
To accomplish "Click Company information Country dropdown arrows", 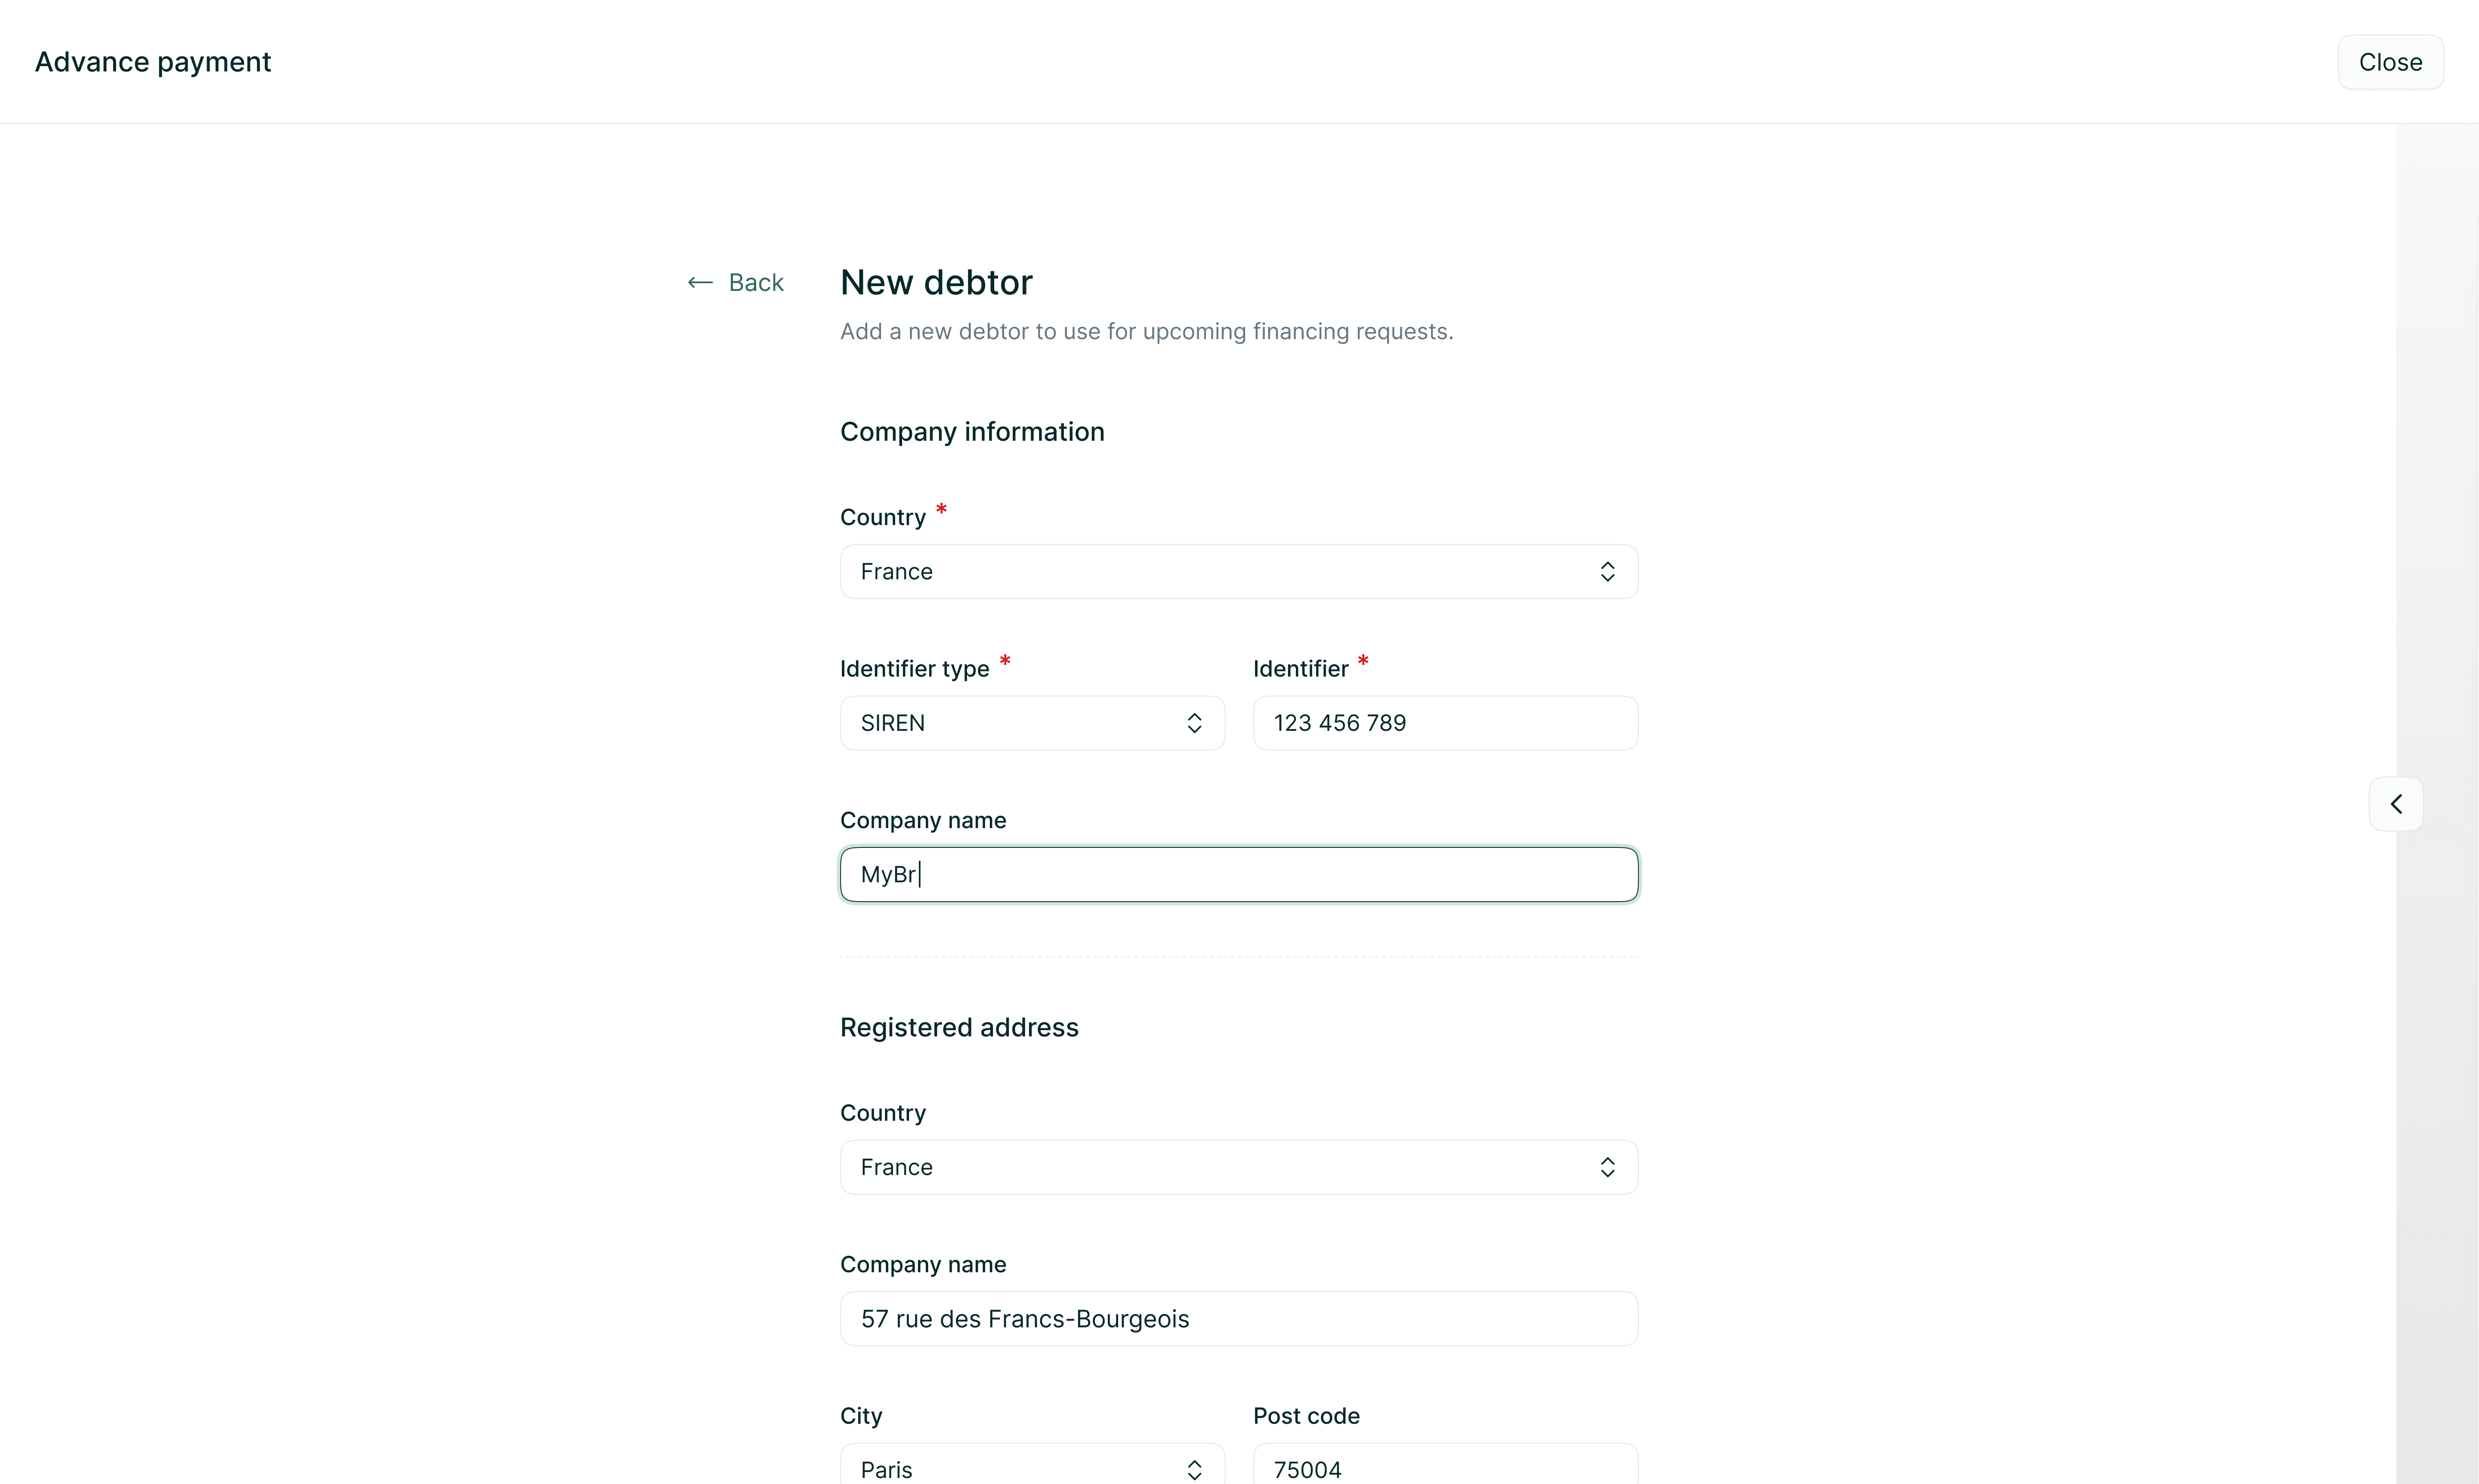I will 1607,572.
